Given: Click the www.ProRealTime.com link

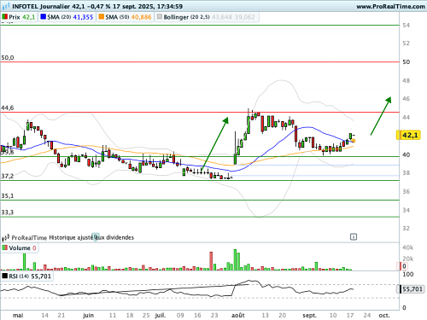Looking at the screenshot, I should [x=390, y=6].
